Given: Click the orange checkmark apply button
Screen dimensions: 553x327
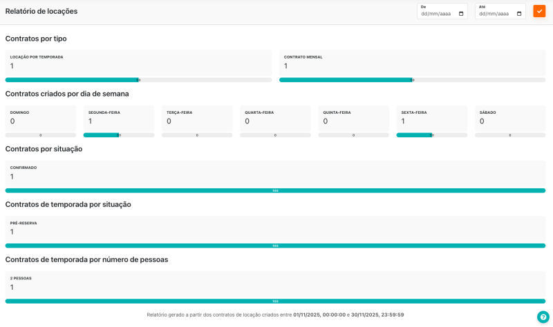Looking at the screenshot, I should [539, 11].
